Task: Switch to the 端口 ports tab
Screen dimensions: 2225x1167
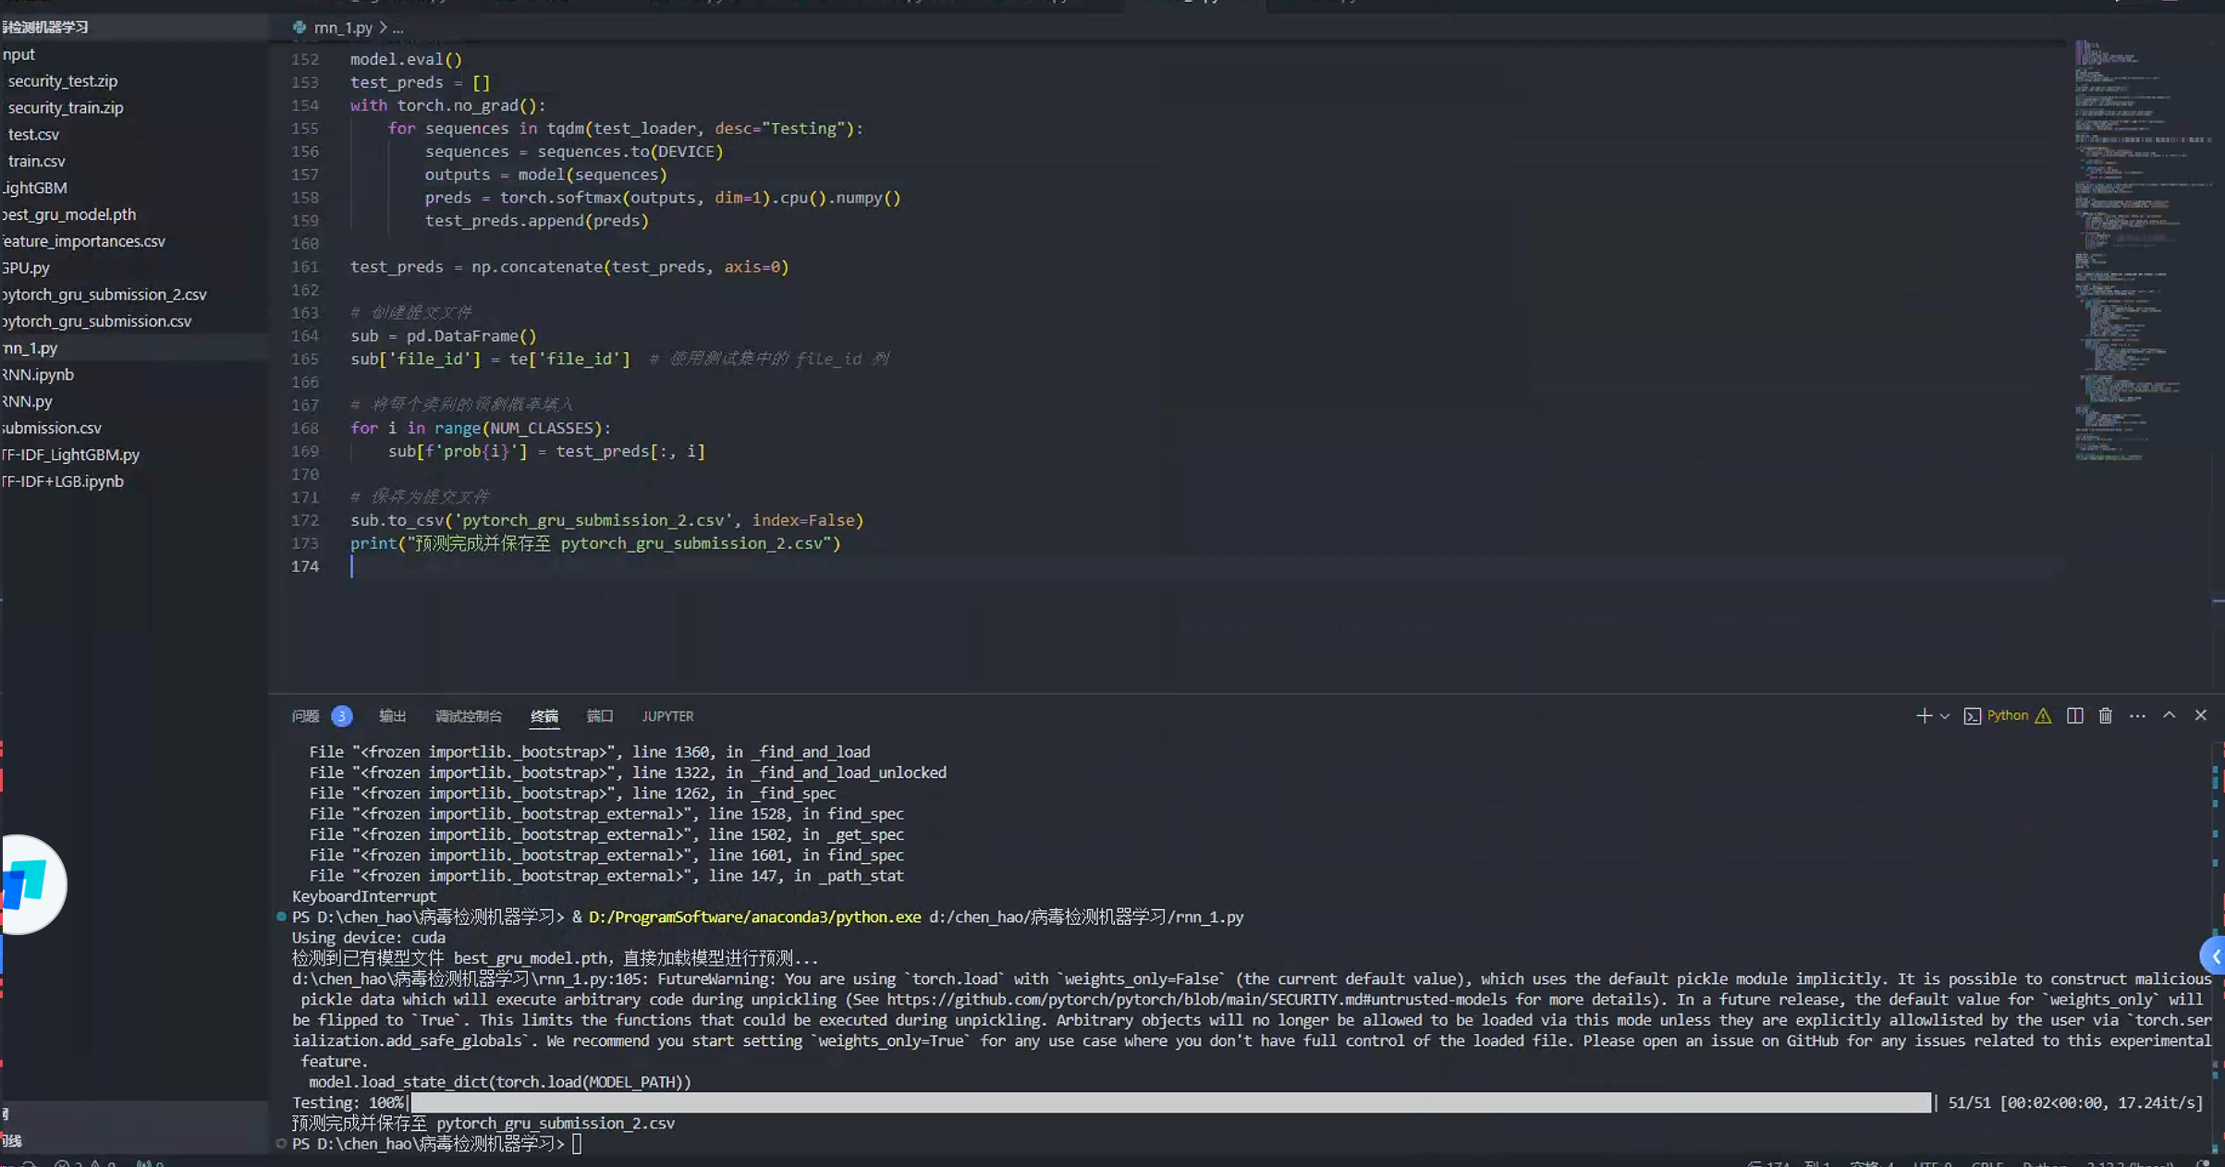Action: point(600,716)
